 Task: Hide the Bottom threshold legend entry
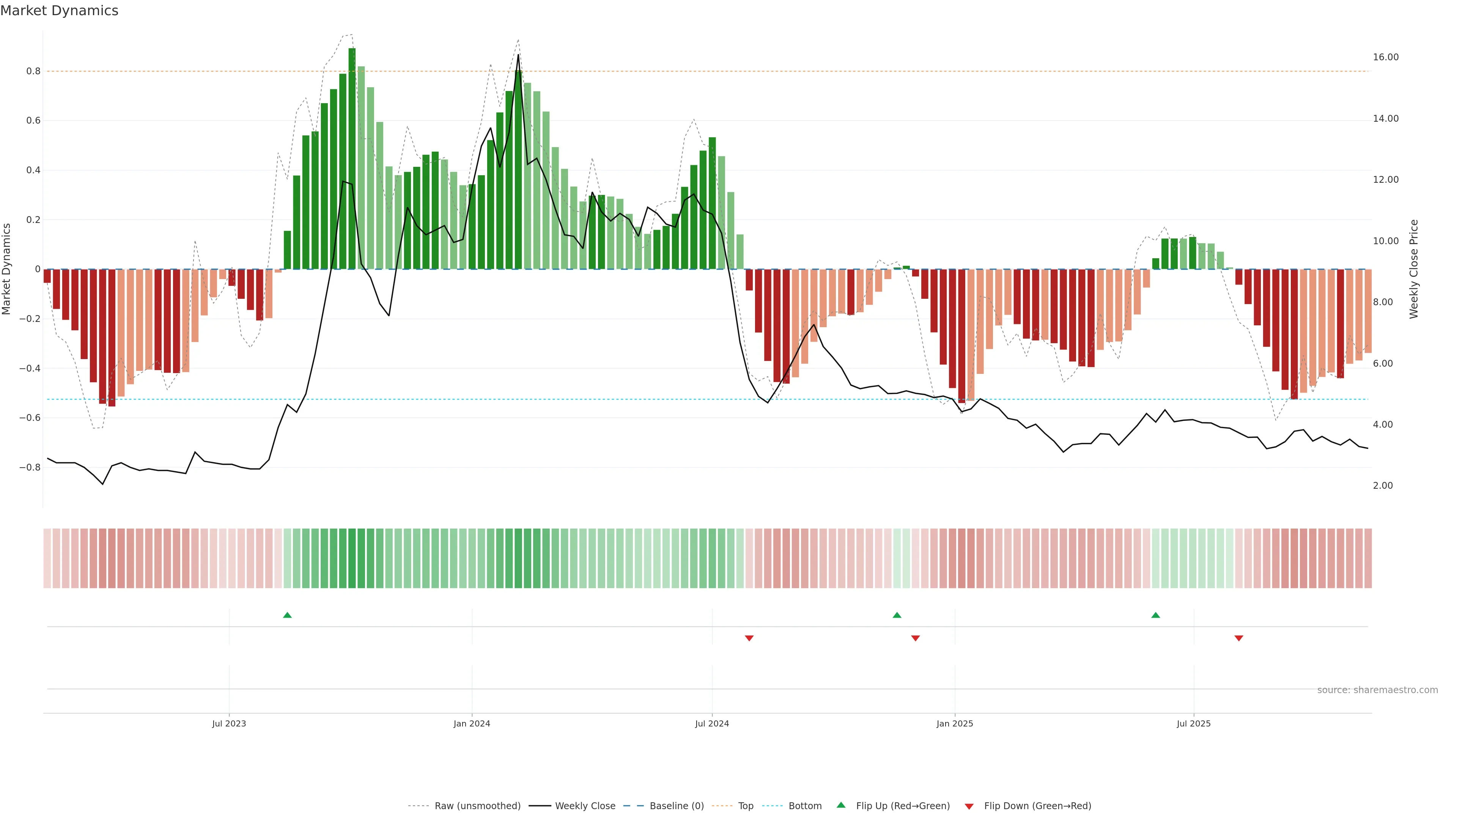[805, 806]
